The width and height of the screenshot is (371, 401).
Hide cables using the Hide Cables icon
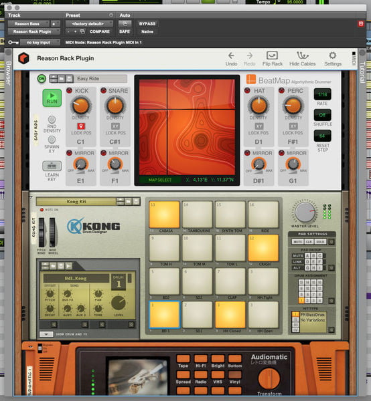(x=303, y=55)
